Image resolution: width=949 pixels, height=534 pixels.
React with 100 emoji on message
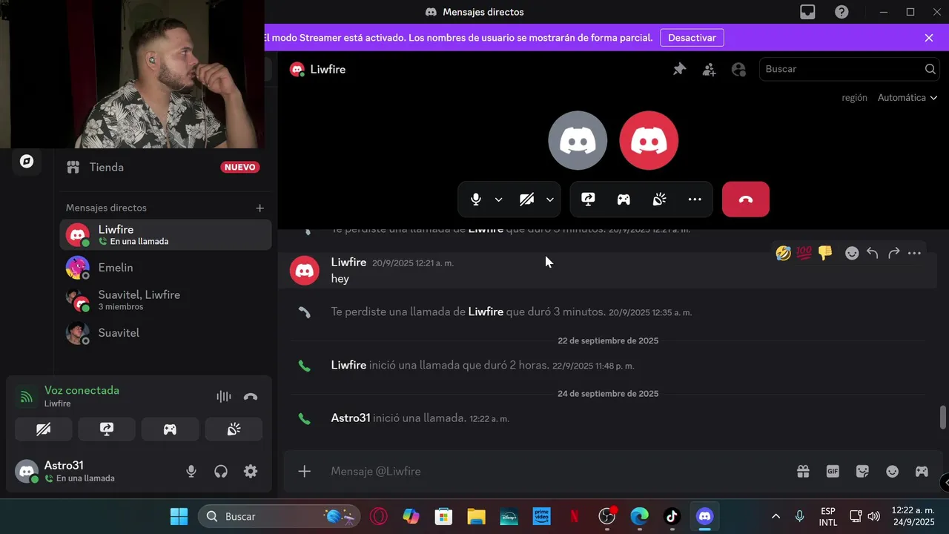[804, 254]
